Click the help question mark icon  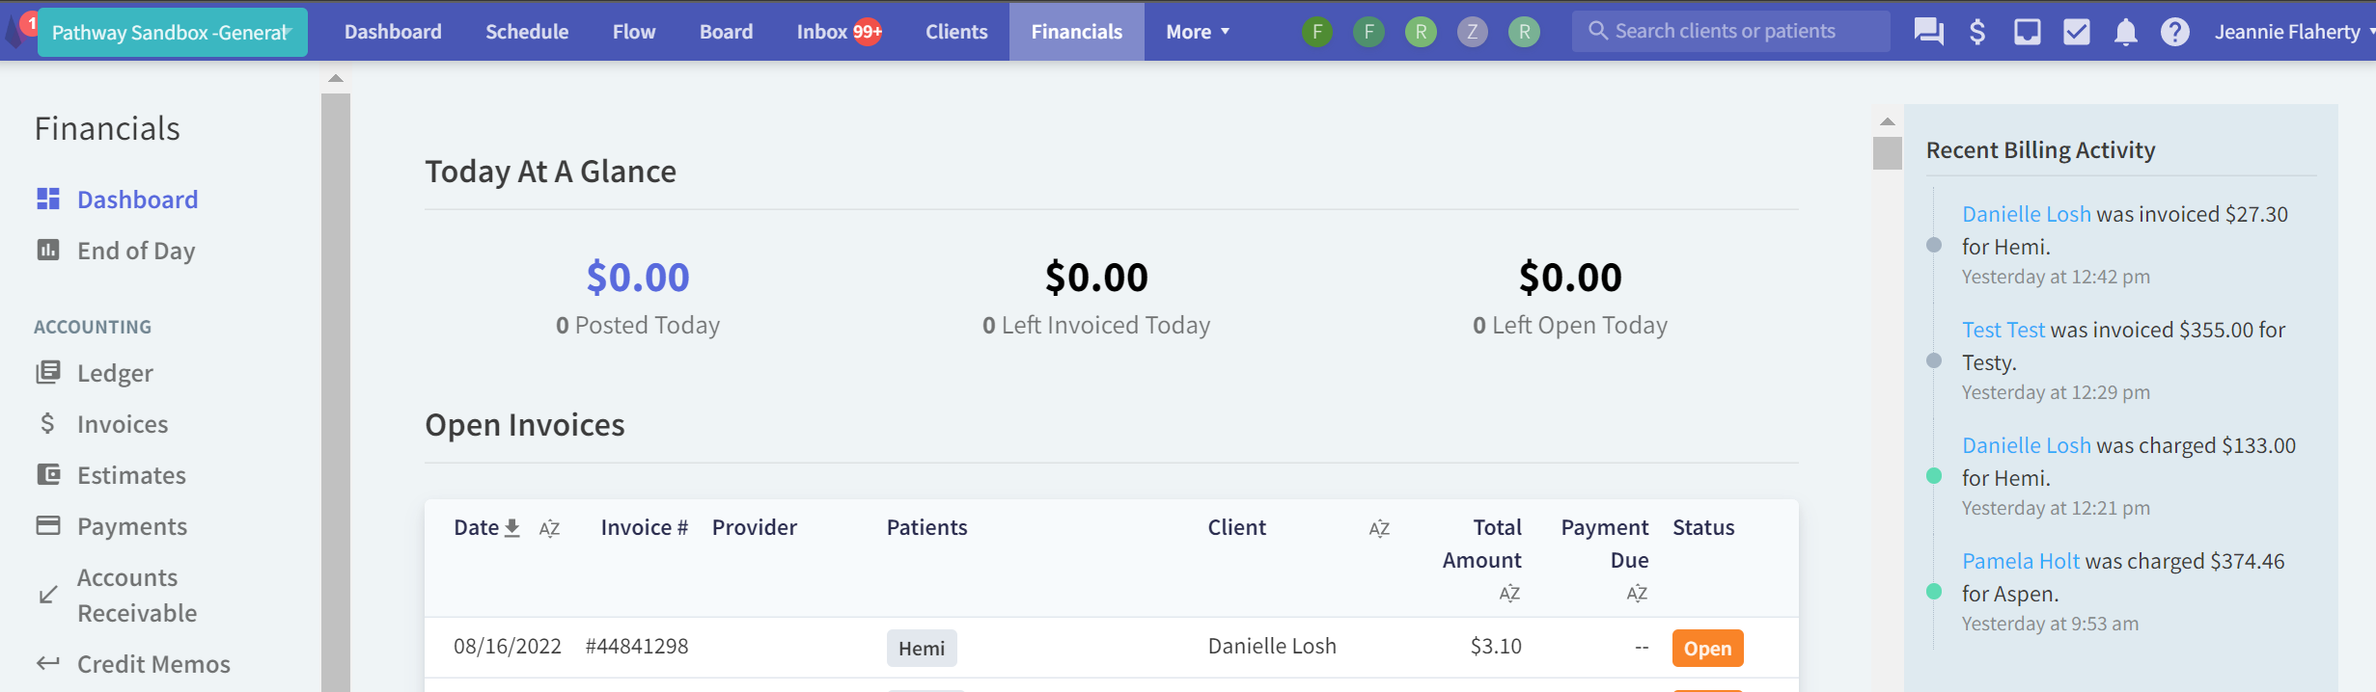tap(2174, 32)
